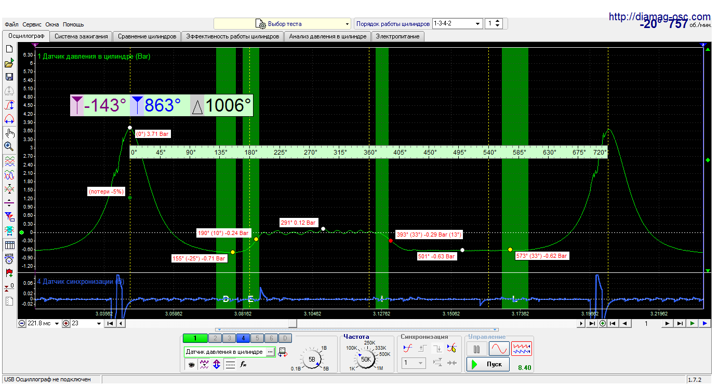Viewport: 718px width, 386px height.
Task: Toggle channel visibility eye icon
Action: (x=191, y=365)
